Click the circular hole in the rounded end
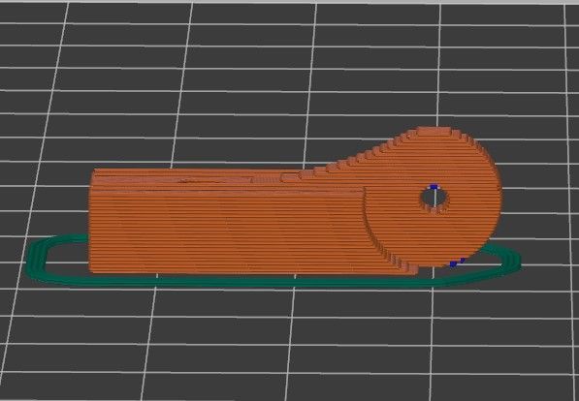 pos(435,200)
